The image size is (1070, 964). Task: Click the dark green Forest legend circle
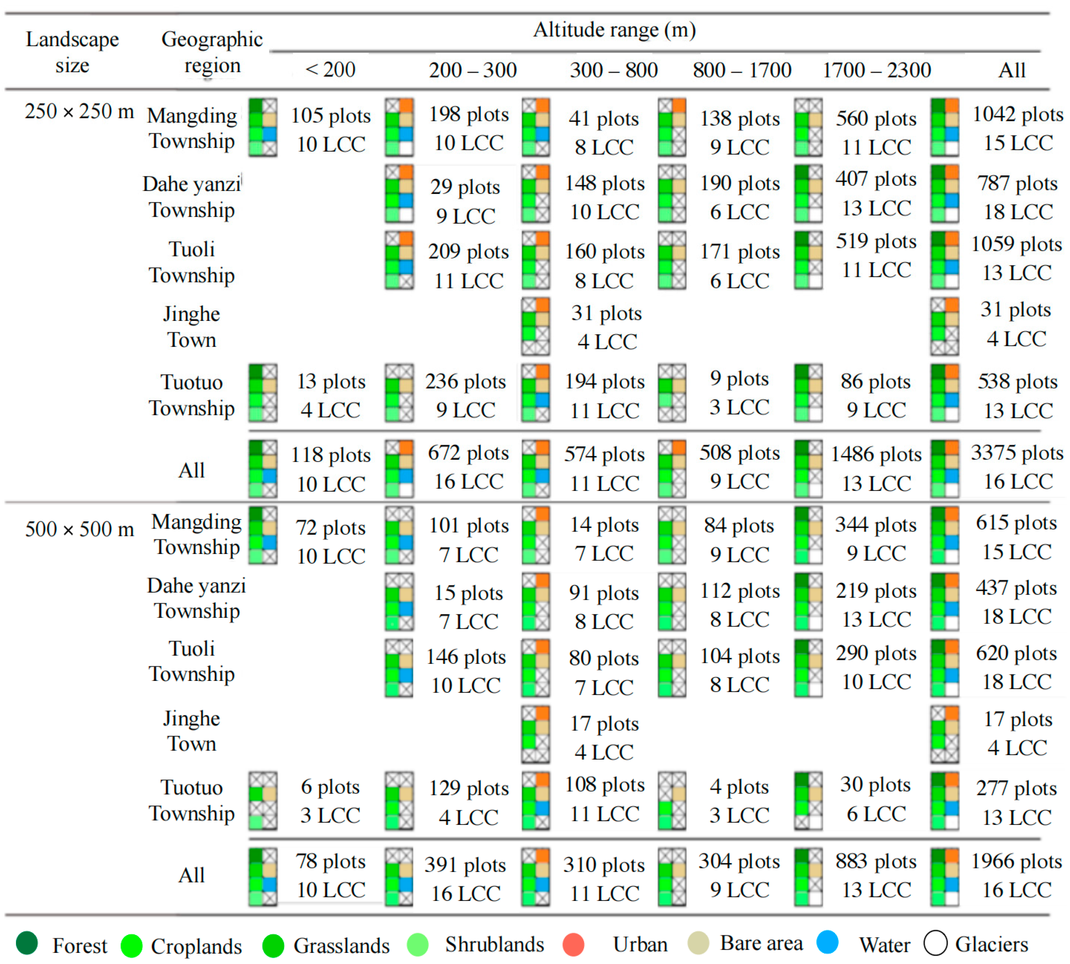[x=26, y=943]
